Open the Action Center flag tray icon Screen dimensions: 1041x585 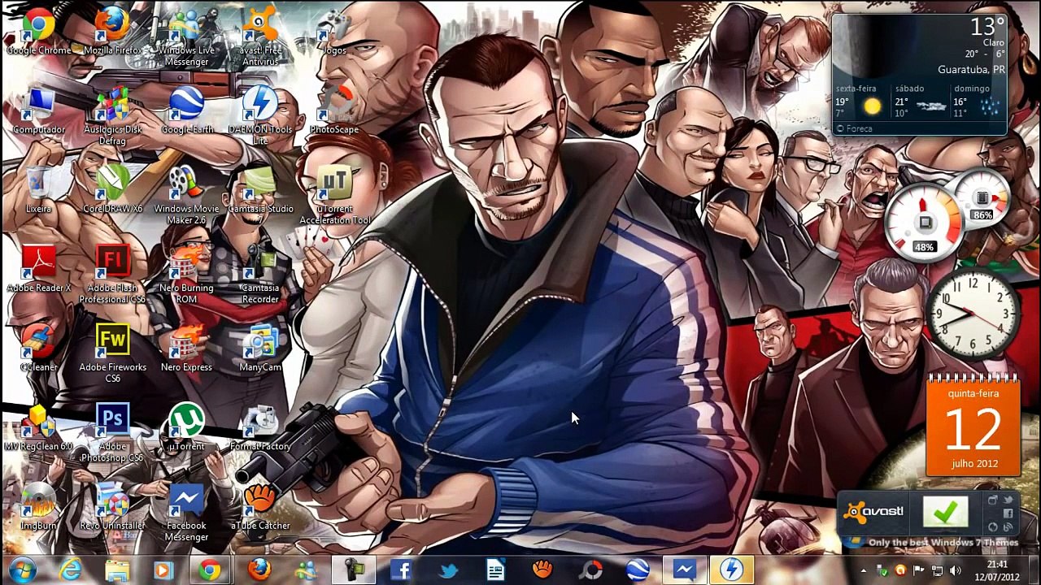point(918,571)
